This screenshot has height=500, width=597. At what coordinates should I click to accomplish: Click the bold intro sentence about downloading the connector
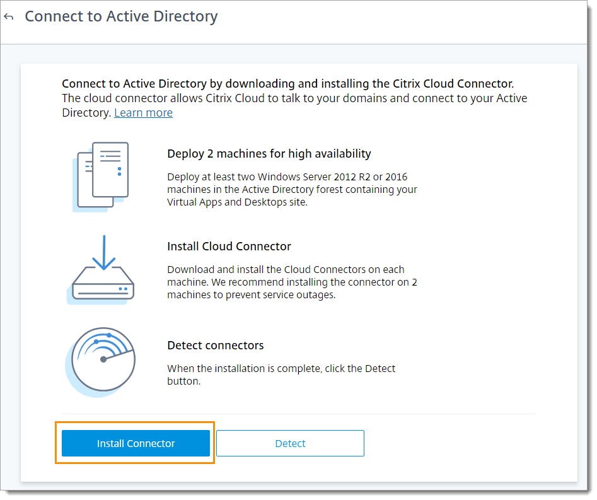click(288, 84)
